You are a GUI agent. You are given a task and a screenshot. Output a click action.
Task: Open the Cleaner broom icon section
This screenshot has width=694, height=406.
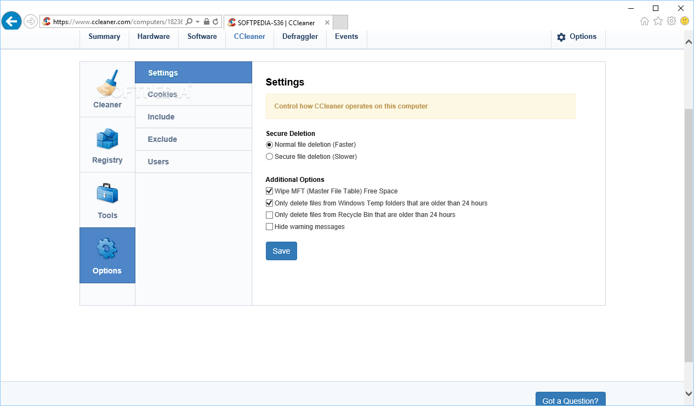107,89
